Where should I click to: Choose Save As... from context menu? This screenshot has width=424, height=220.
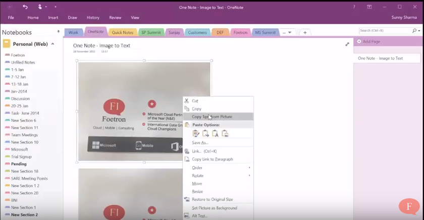point(218,142)
